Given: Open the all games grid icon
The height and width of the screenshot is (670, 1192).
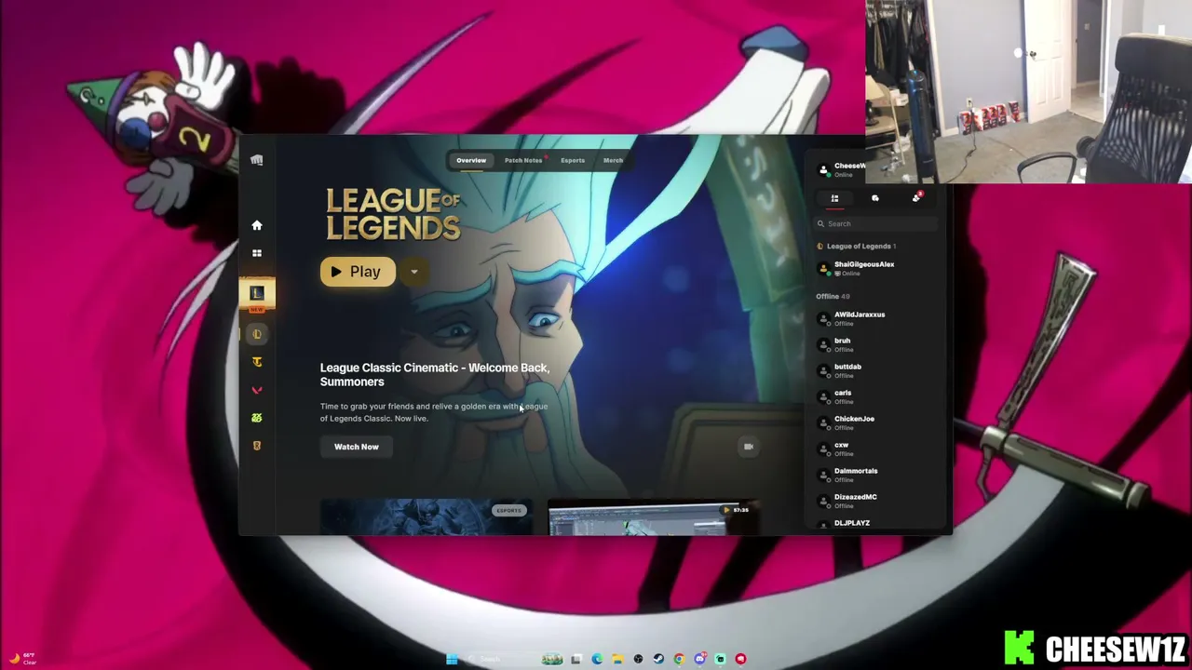Looking at the screenshot, I should (x=257, y=253).
